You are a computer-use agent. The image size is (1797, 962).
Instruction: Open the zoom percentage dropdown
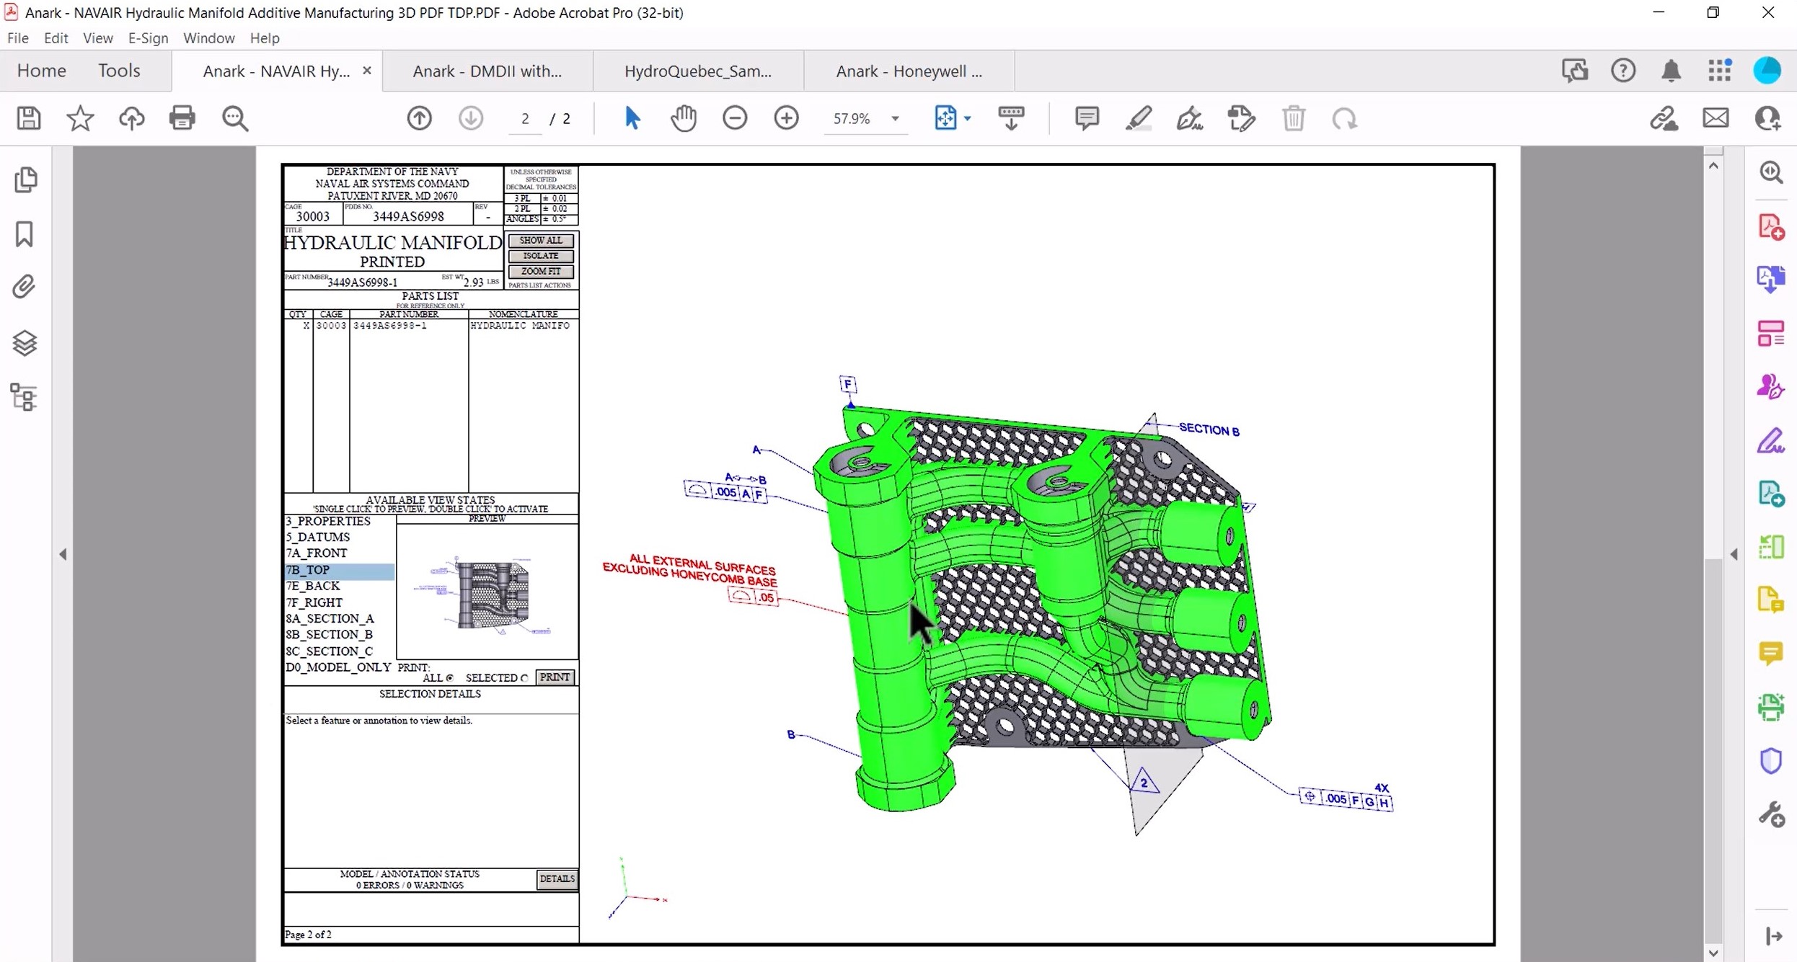point(895,119)
